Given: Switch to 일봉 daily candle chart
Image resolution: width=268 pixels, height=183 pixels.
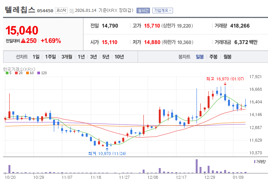Looking at the screenshot, I should click(x=200, y=57).
